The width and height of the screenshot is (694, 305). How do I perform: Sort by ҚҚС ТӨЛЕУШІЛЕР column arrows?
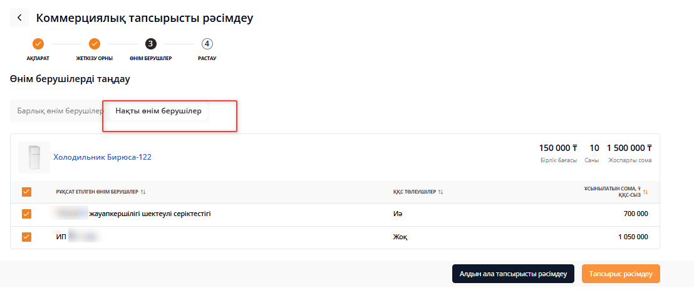coord(441,192)
